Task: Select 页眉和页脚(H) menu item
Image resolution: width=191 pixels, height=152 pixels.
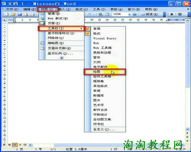Action: tap(62, 48)
